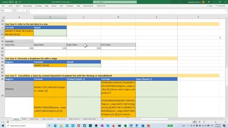Click the Search box in title bar

(x=115, y=2)
